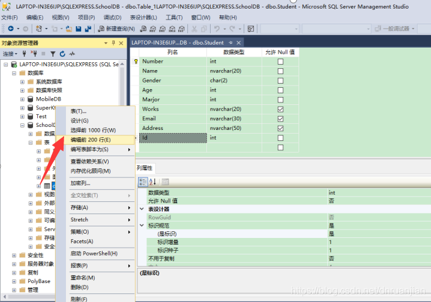Switch to the 列属性 tab

pos(145,168)
